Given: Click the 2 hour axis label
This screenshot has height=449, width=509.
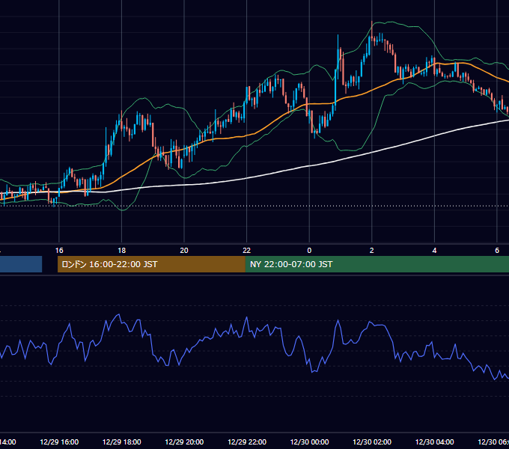Looking at the screenshot, I should [x=372, y=251].
